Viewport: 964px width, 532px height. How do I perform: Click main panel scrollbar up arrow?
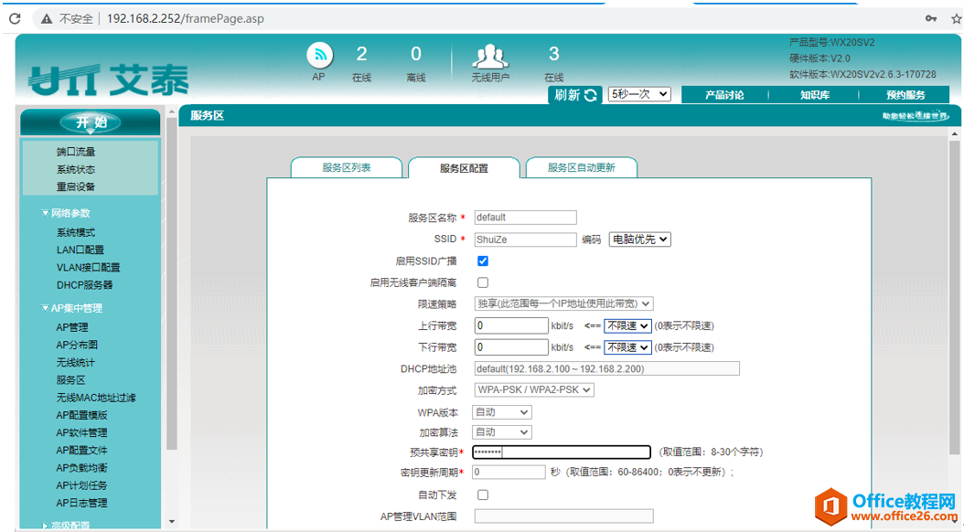pos(955,133)
